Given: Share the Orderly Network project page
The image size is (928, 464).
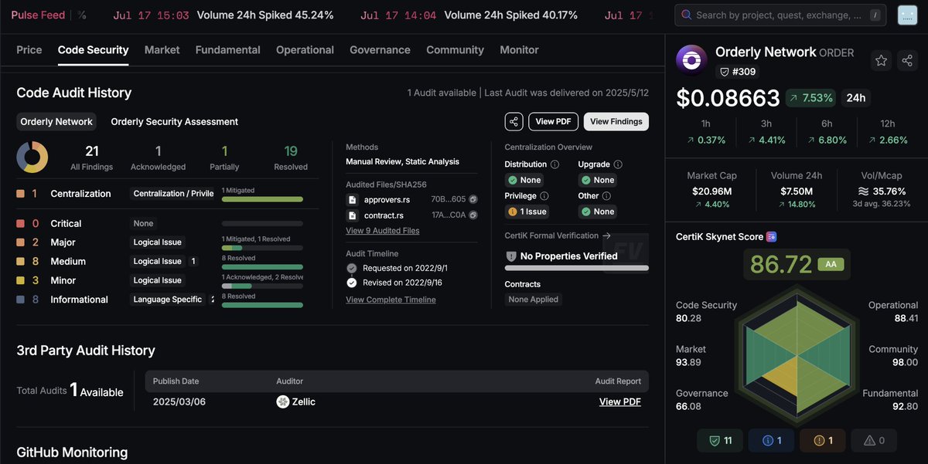Looking at the screenshot, I should coord(906,60).
